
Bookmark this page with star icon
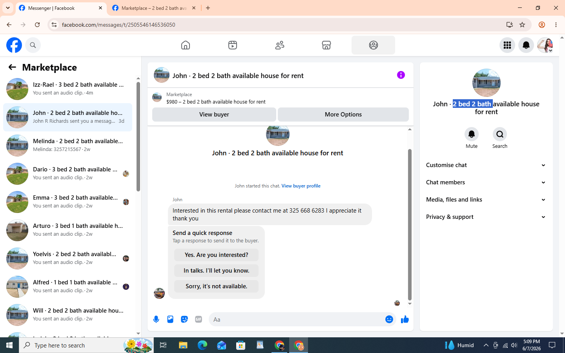[522, 25]
